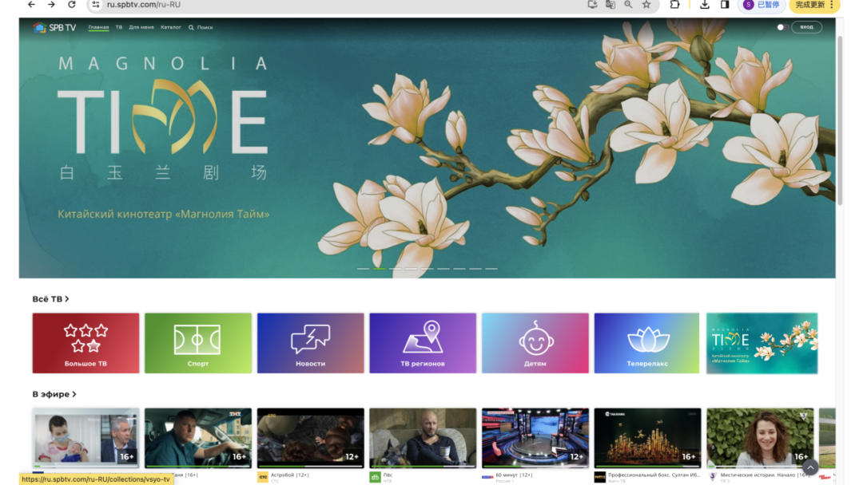Image resolution: width=863 pixels, height=485 pixels.
Task: Open the Новости category tile
Action: click(310, 343)
